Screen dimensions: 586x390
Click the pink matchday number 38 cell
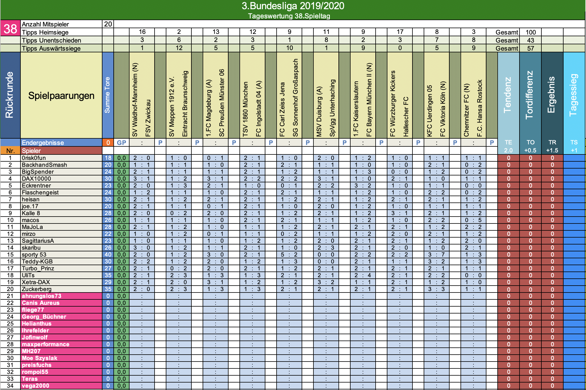coord(10,28)
